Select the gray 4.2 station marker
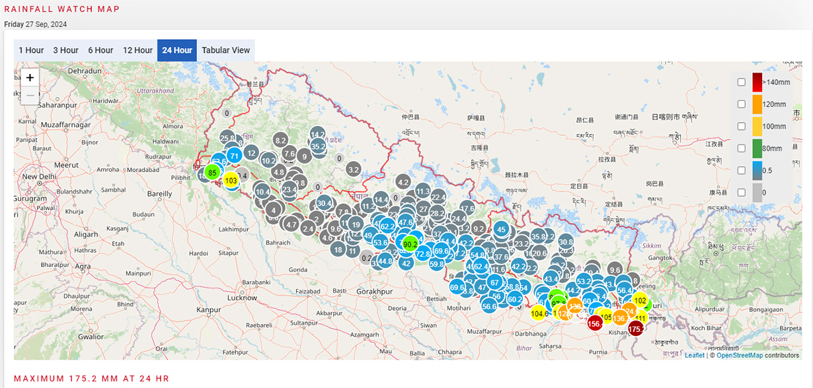Screen dimensions: 813x388 pyautogui.click(x=403, y=181)
